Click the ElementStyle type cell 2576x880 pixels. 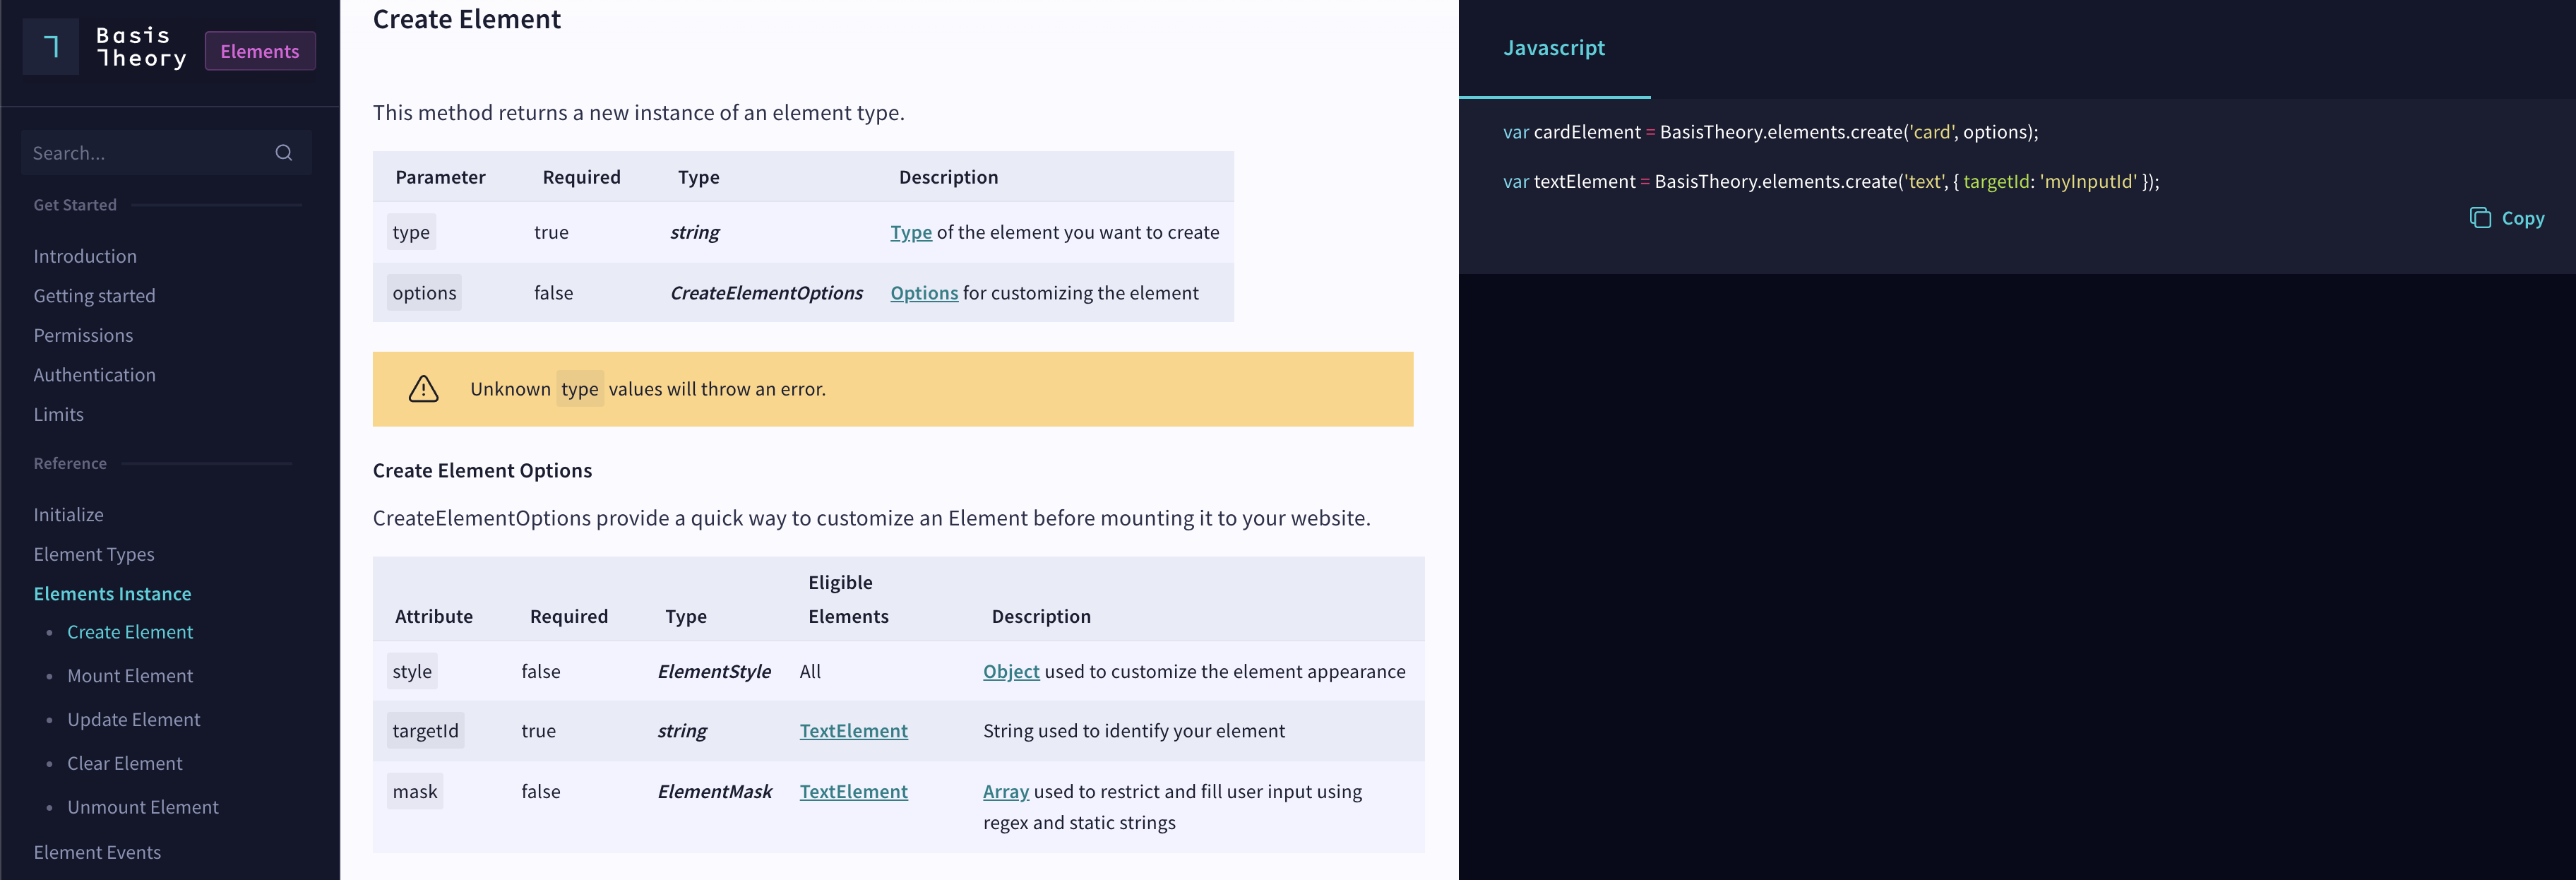714,672
